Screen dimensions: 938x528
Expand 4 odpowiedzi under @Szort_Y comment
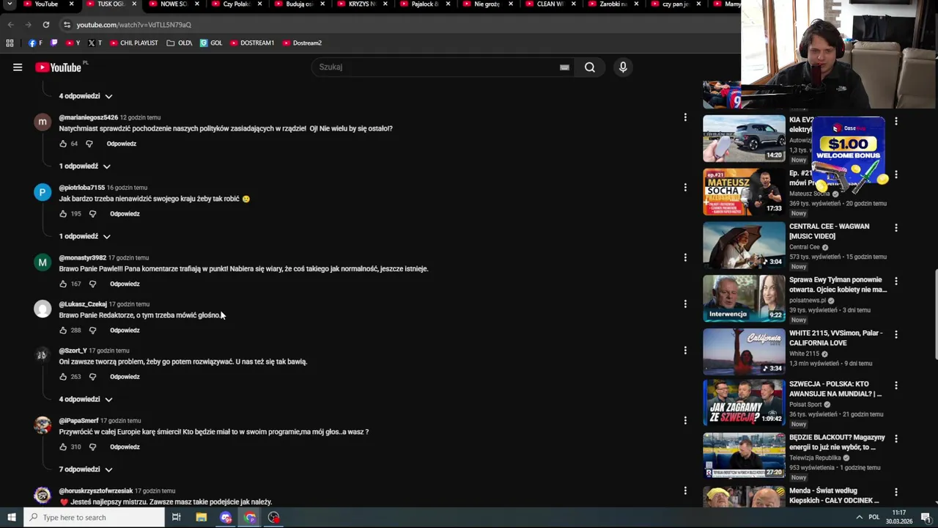coord(86,400)
